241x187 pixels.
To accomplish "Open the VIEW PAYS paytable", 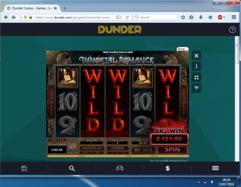I will [x=57, y=140].
